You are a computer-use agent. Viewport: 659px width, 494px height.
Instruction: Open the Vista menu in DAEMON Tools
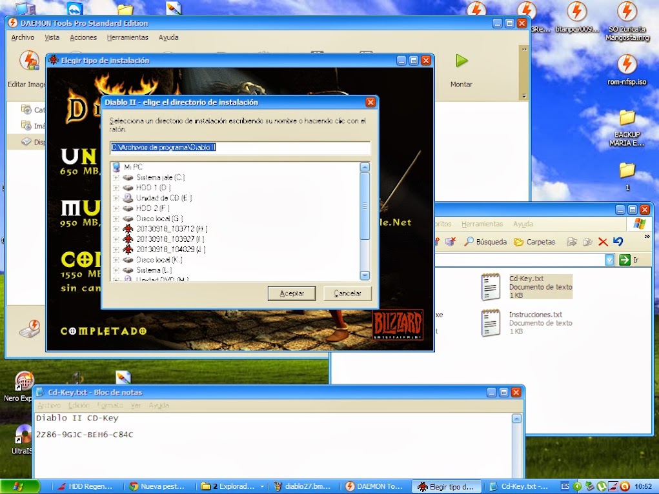pyautogui.click(x=52, y=37)
